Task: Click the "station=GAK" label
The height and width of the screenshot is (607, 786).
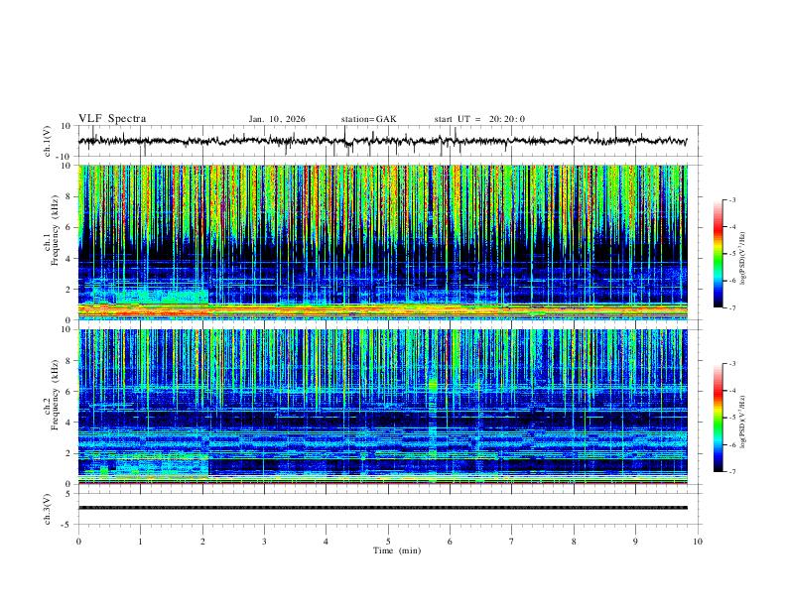Action: coord(368,119)
